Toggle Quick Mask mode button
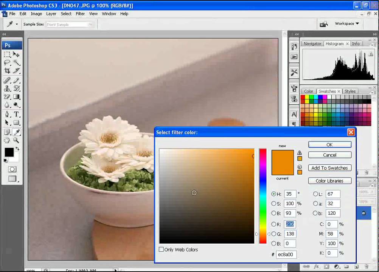The image size is (379, 272). (12, 169)
